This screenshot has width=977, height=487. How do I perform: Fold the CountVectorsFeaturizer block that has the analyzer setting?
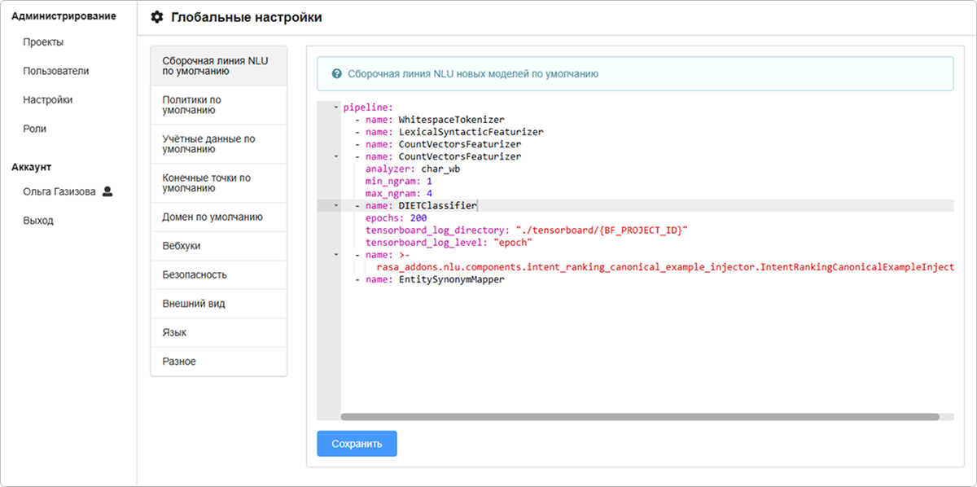pos(336,156)
